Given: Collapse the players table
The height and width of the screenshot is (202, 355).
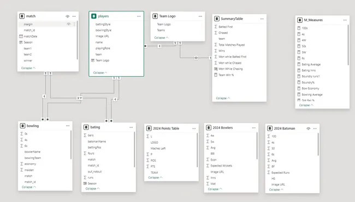Looking at the screenshot, I should pos(100,72).
